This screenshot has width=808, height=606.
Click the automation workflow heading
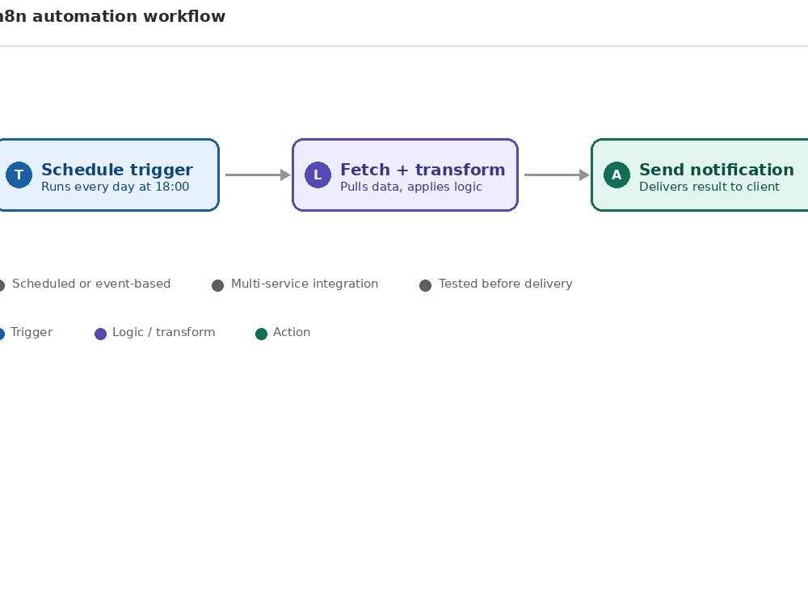[112, 16]
